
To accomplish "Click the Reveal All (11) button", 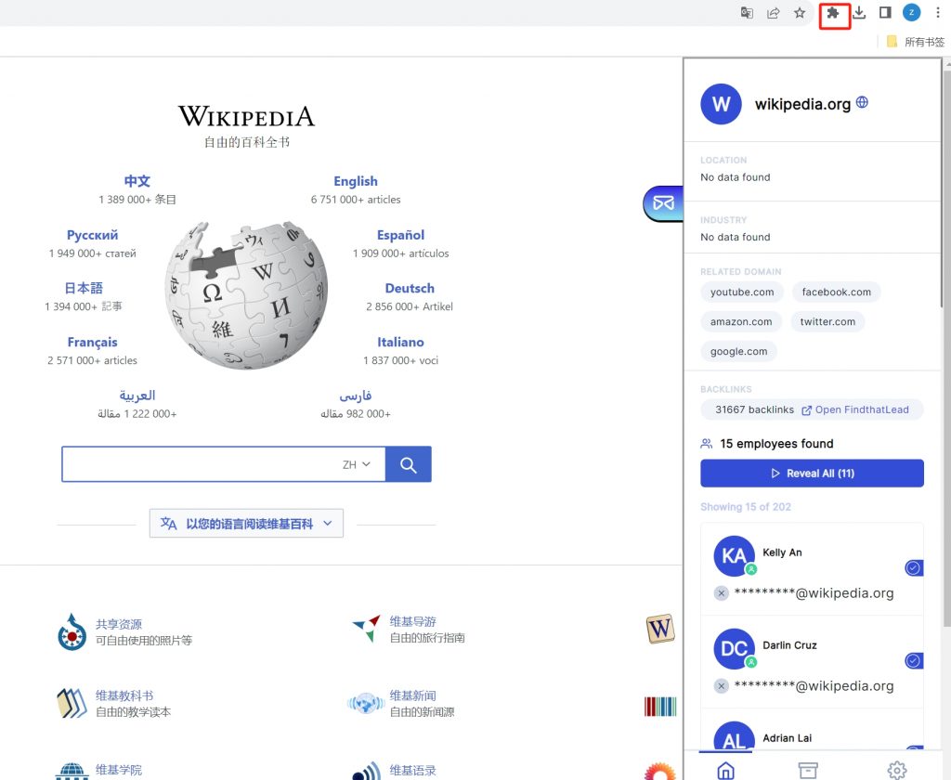I will click(812, 473).
